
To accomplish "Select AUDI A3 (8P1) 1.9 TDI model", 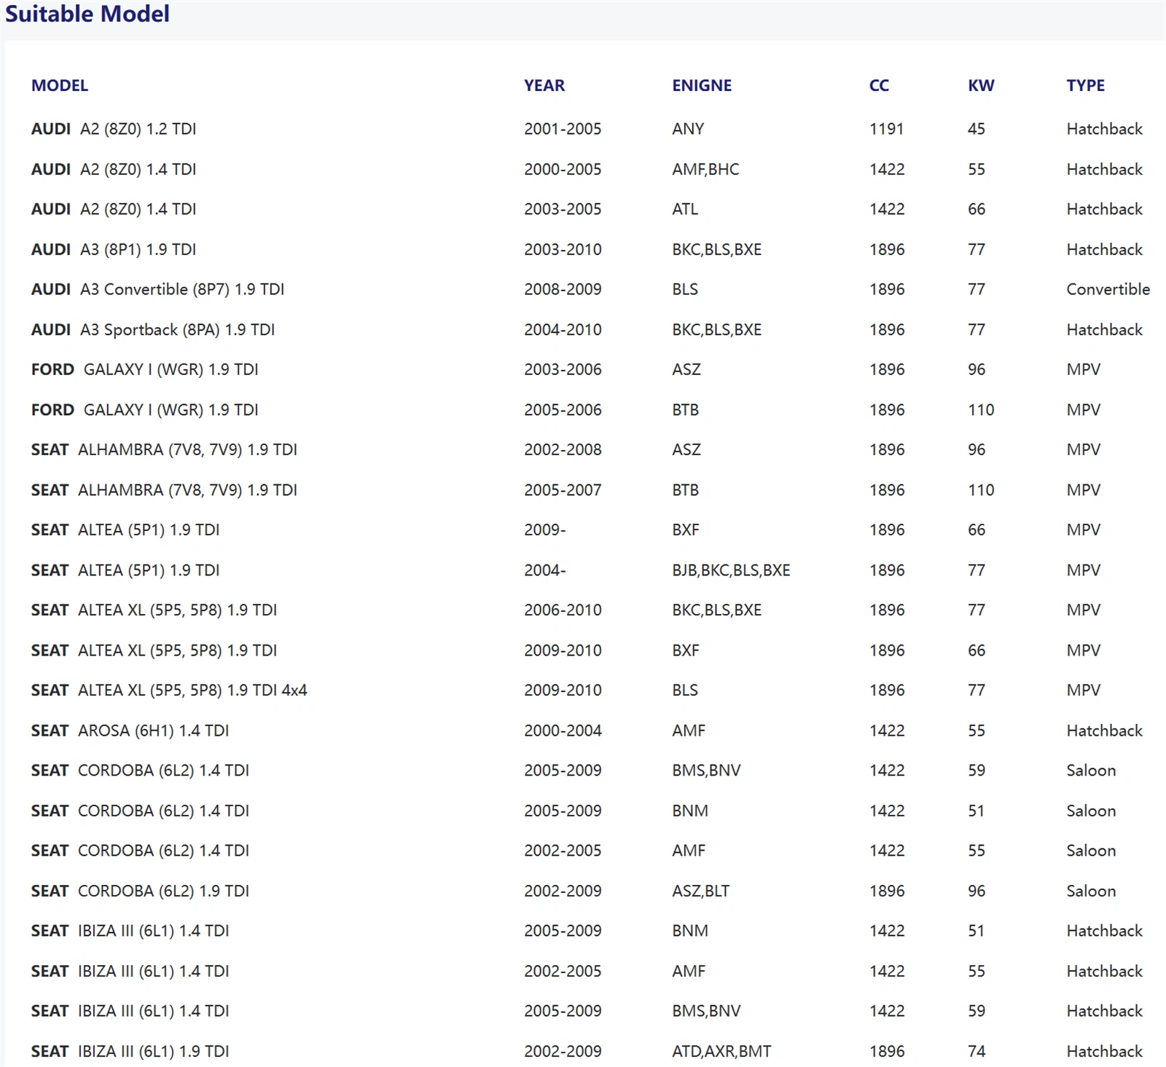I will (x=114, y=249).
